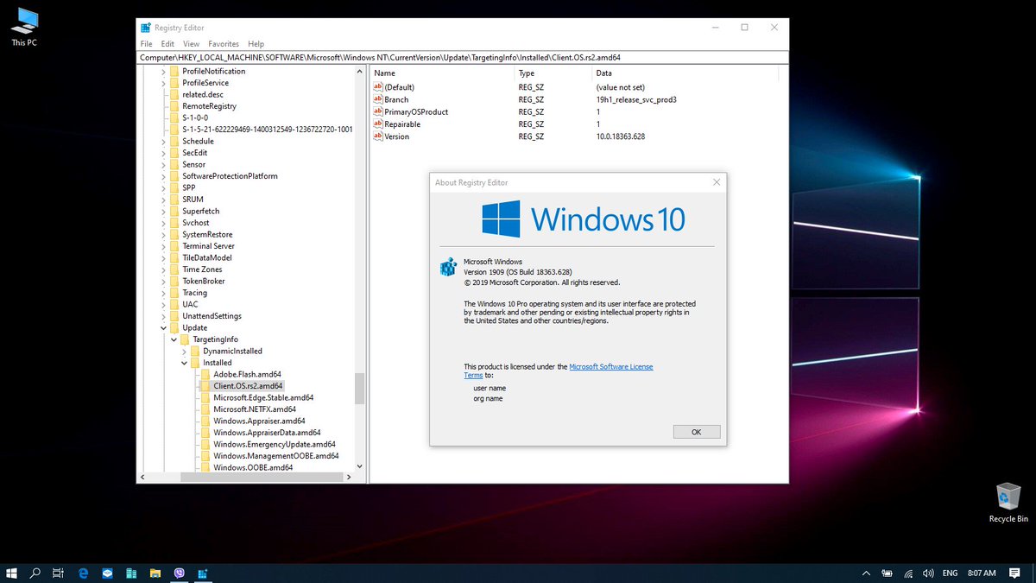Screen dimensions: 1036x583
Task: Show hidden system tray icons
Action: pos(866,573)
